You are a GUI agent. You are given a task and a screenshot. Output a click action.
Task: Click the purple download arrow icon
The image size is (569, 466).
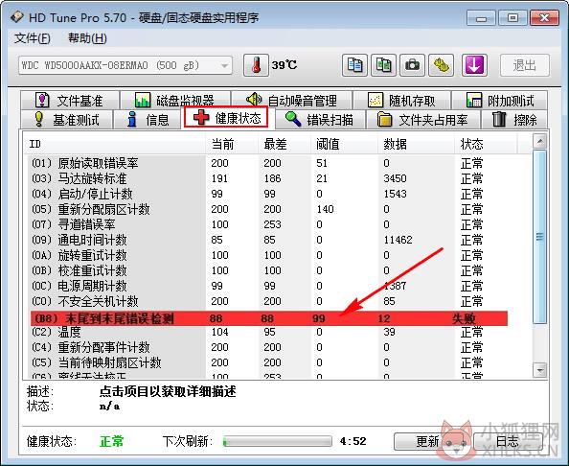point(474,65)
